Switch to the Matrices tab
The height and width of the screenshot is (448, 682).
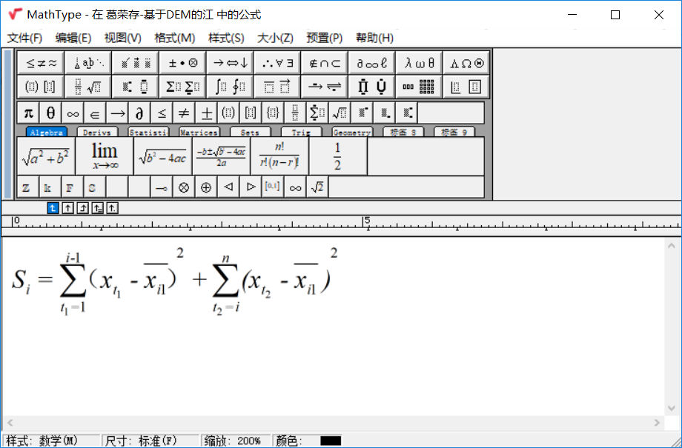[x=199, y=133]
